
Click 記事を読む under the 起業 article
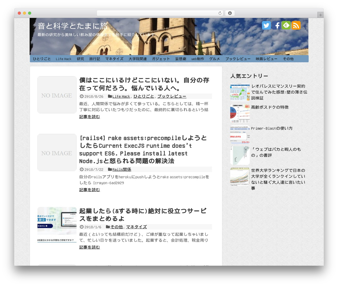pyautogui.click(x=90, y=247)
